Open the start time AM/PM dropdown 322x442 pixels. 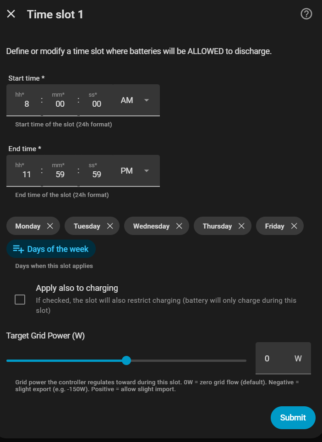pos(135,100)
